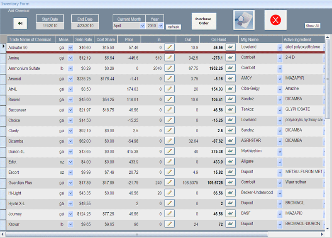Click the Purchase Order button

204,21
